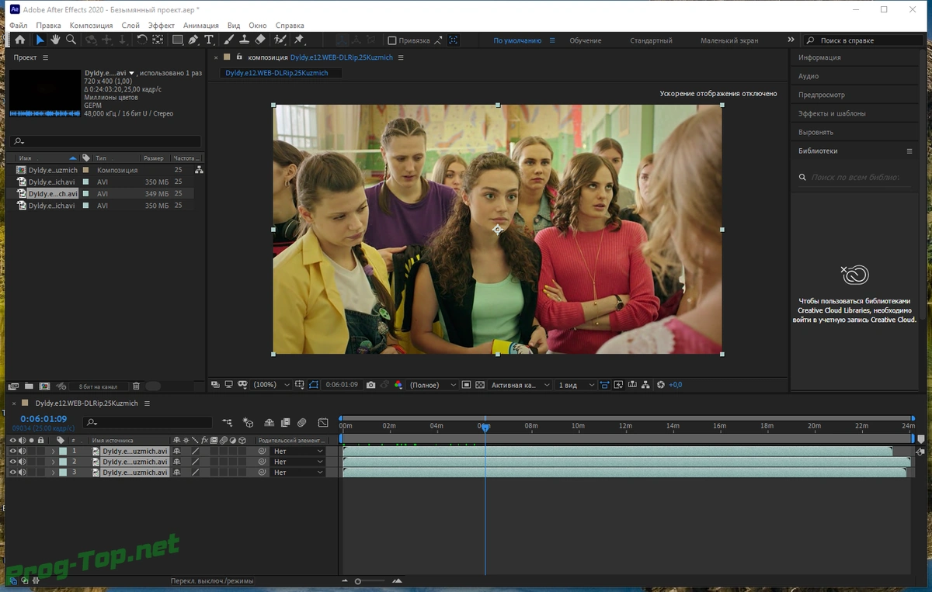This screenshot has height=592, width=932.
Task: Select the Clone Stamp tool
Action: [245, 40]
